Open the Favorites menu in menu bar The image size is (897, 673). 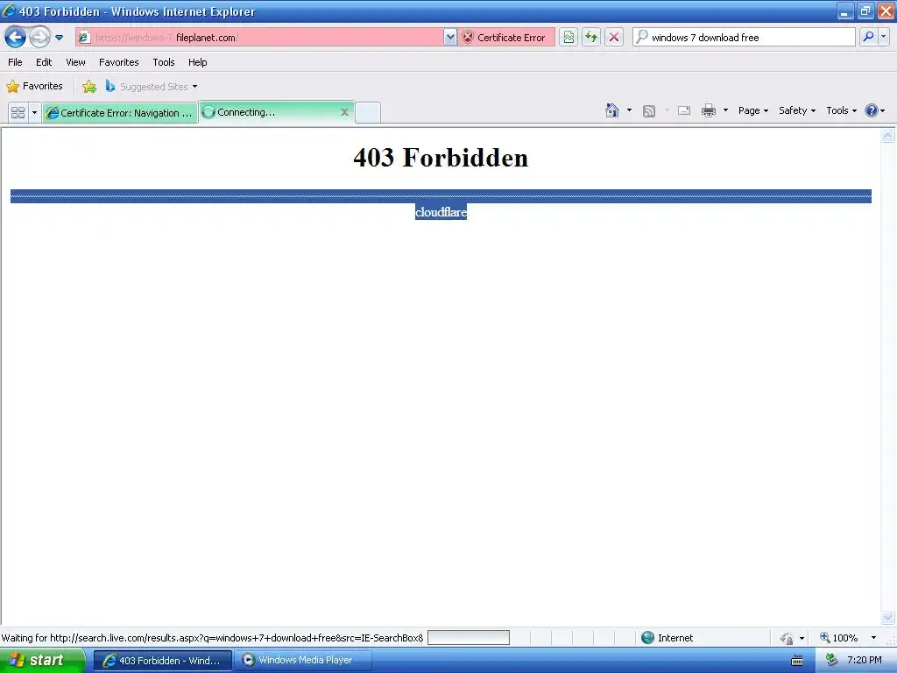pyautogui.click(x=118, y=62)
